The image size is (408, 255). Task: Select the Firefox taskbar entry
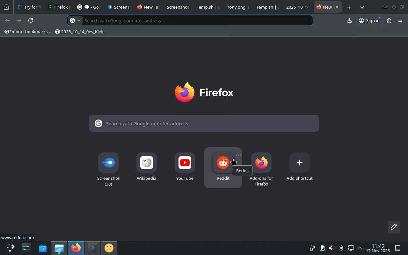tap(76, 248)
